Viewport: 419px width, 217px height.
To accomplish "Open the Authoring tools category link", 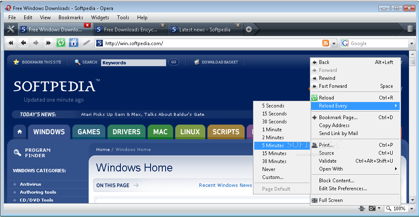I will pyautogui.click(x=38, y=192).
